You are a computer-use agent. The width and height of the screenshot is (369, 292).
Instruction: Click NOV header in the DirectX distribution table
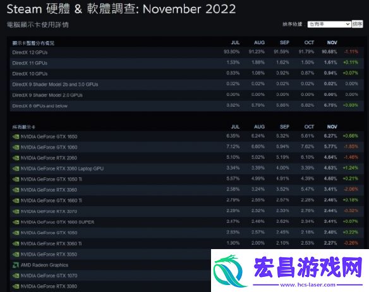[332, 42]
